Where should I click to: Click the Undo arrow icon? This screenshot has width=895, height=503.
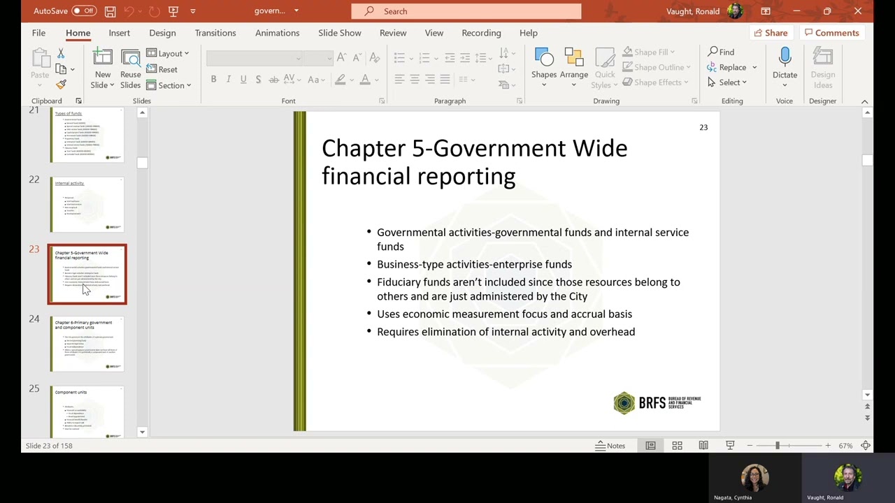(129, 11)
